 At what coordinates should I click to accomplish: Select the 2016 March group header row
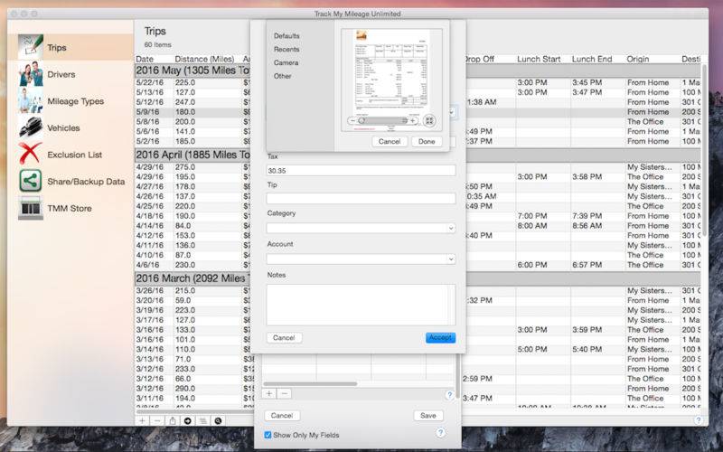418,278
